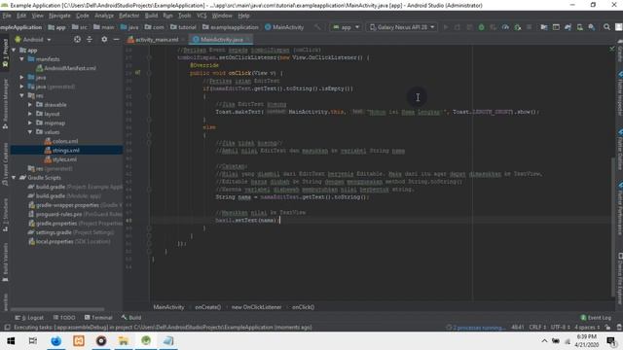Click the editor vertical scrollbar
This screenshot has width=623, height=350.
pyautogui.click(x=612, y=227)
